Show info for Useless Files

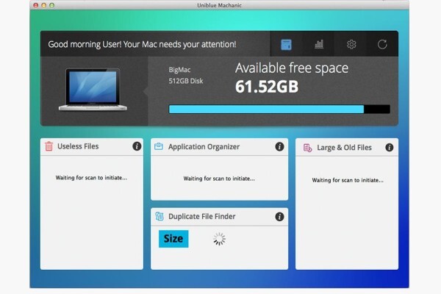(x=137, y=146)
